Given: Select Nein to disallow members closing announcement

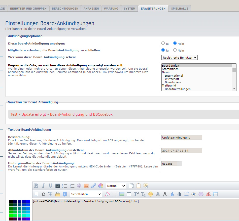Looking at the screenshot, I should coord(175,50).
